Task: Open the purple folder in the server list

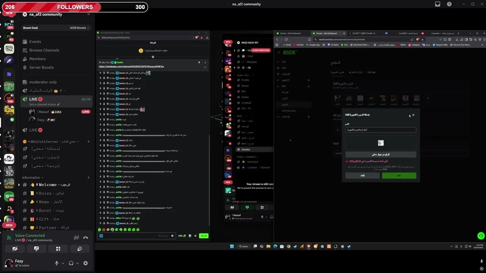Action: point(9,74)
